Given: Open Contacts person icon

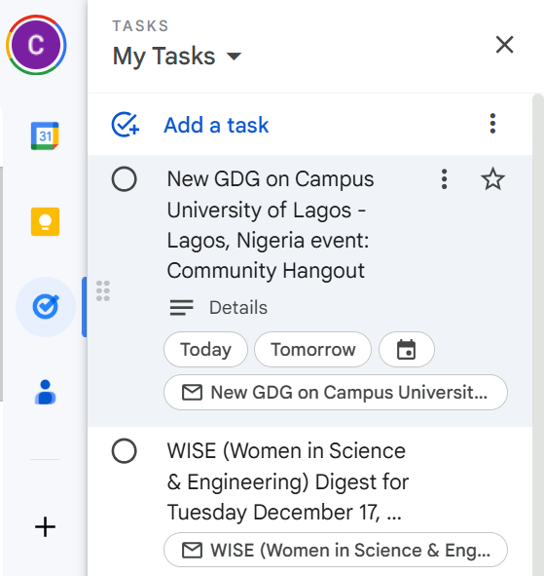Looking at the screenshot, I should coord(45,392).
